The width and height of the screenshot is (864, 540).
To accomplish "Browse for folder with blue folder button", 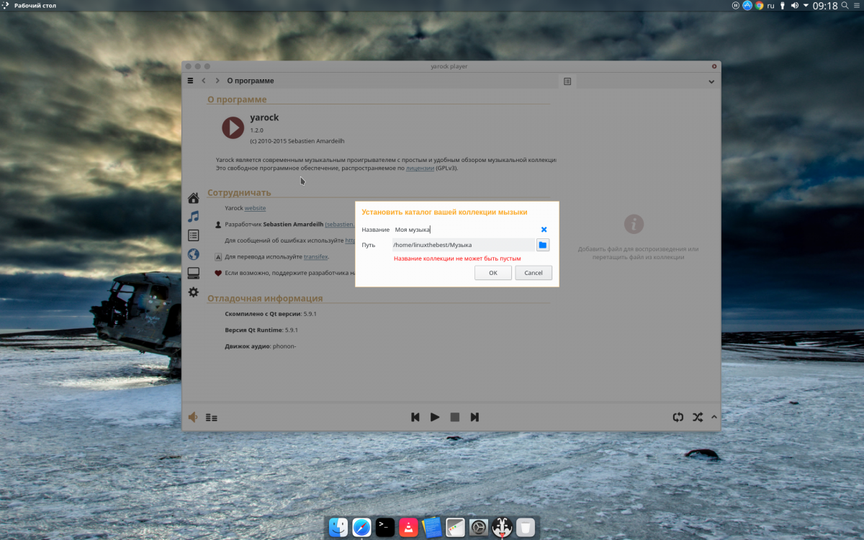I will pyautogui.click(x=543, y=245).
